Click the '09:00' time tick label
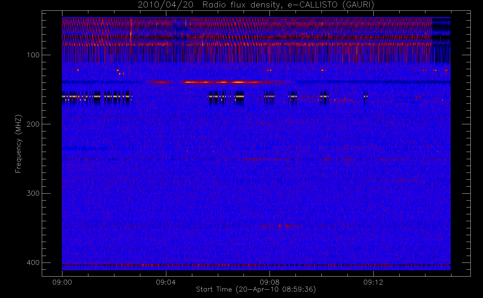The height and width of the screenshot is (298, 483). [62, 282]
